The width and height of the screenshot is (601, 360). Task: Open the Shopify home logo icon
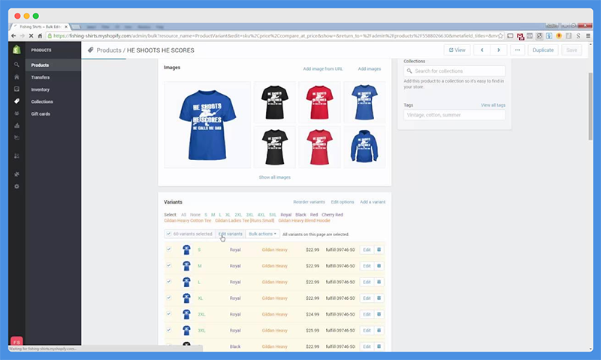pos(17,50)
